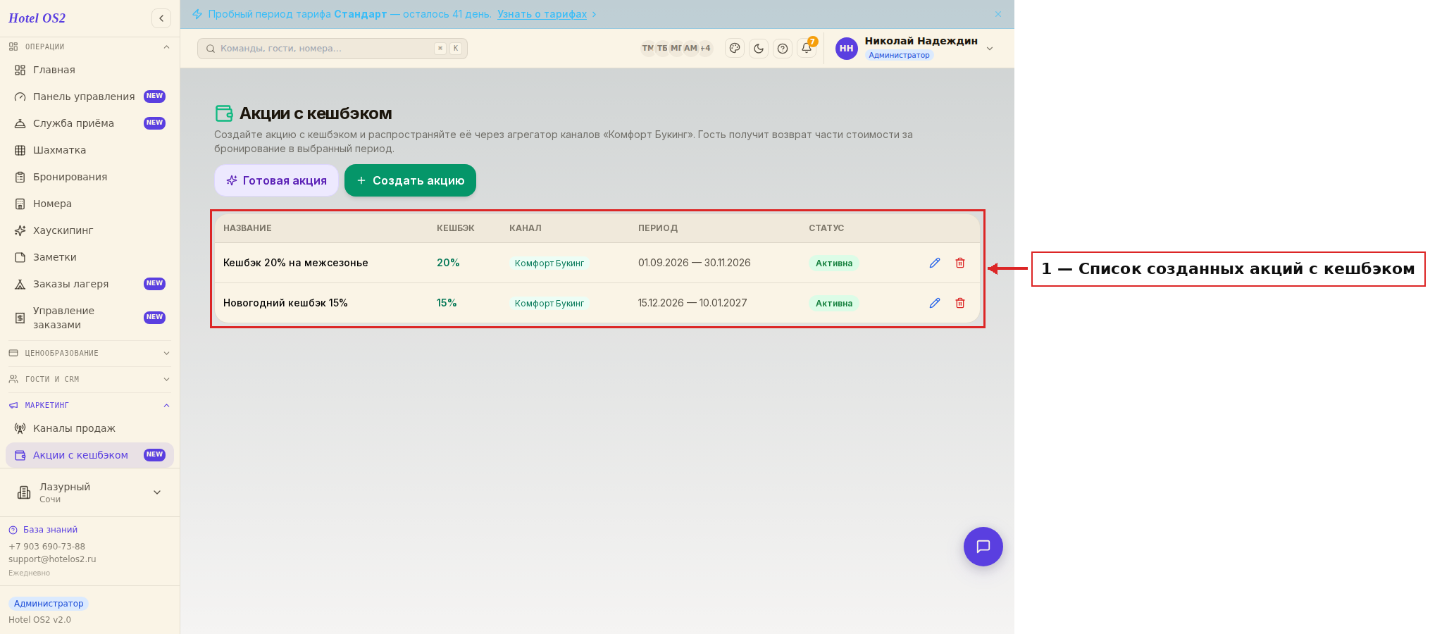
Task: Open the help question mark icon
Action: tap(783, 49)
